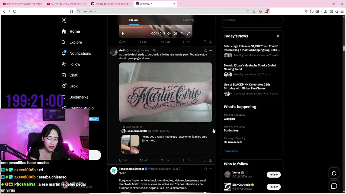Open more options on moonlightbaeoa post
This screenshot has height=194, width=346.
pos(211,50)
